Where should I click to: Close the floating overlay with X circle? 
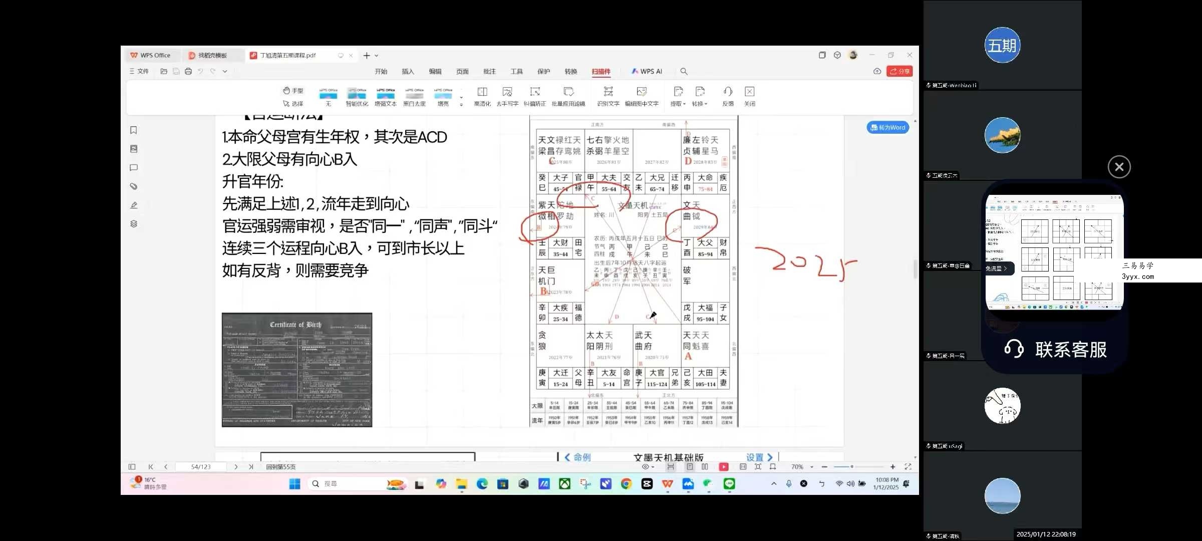1119,167
